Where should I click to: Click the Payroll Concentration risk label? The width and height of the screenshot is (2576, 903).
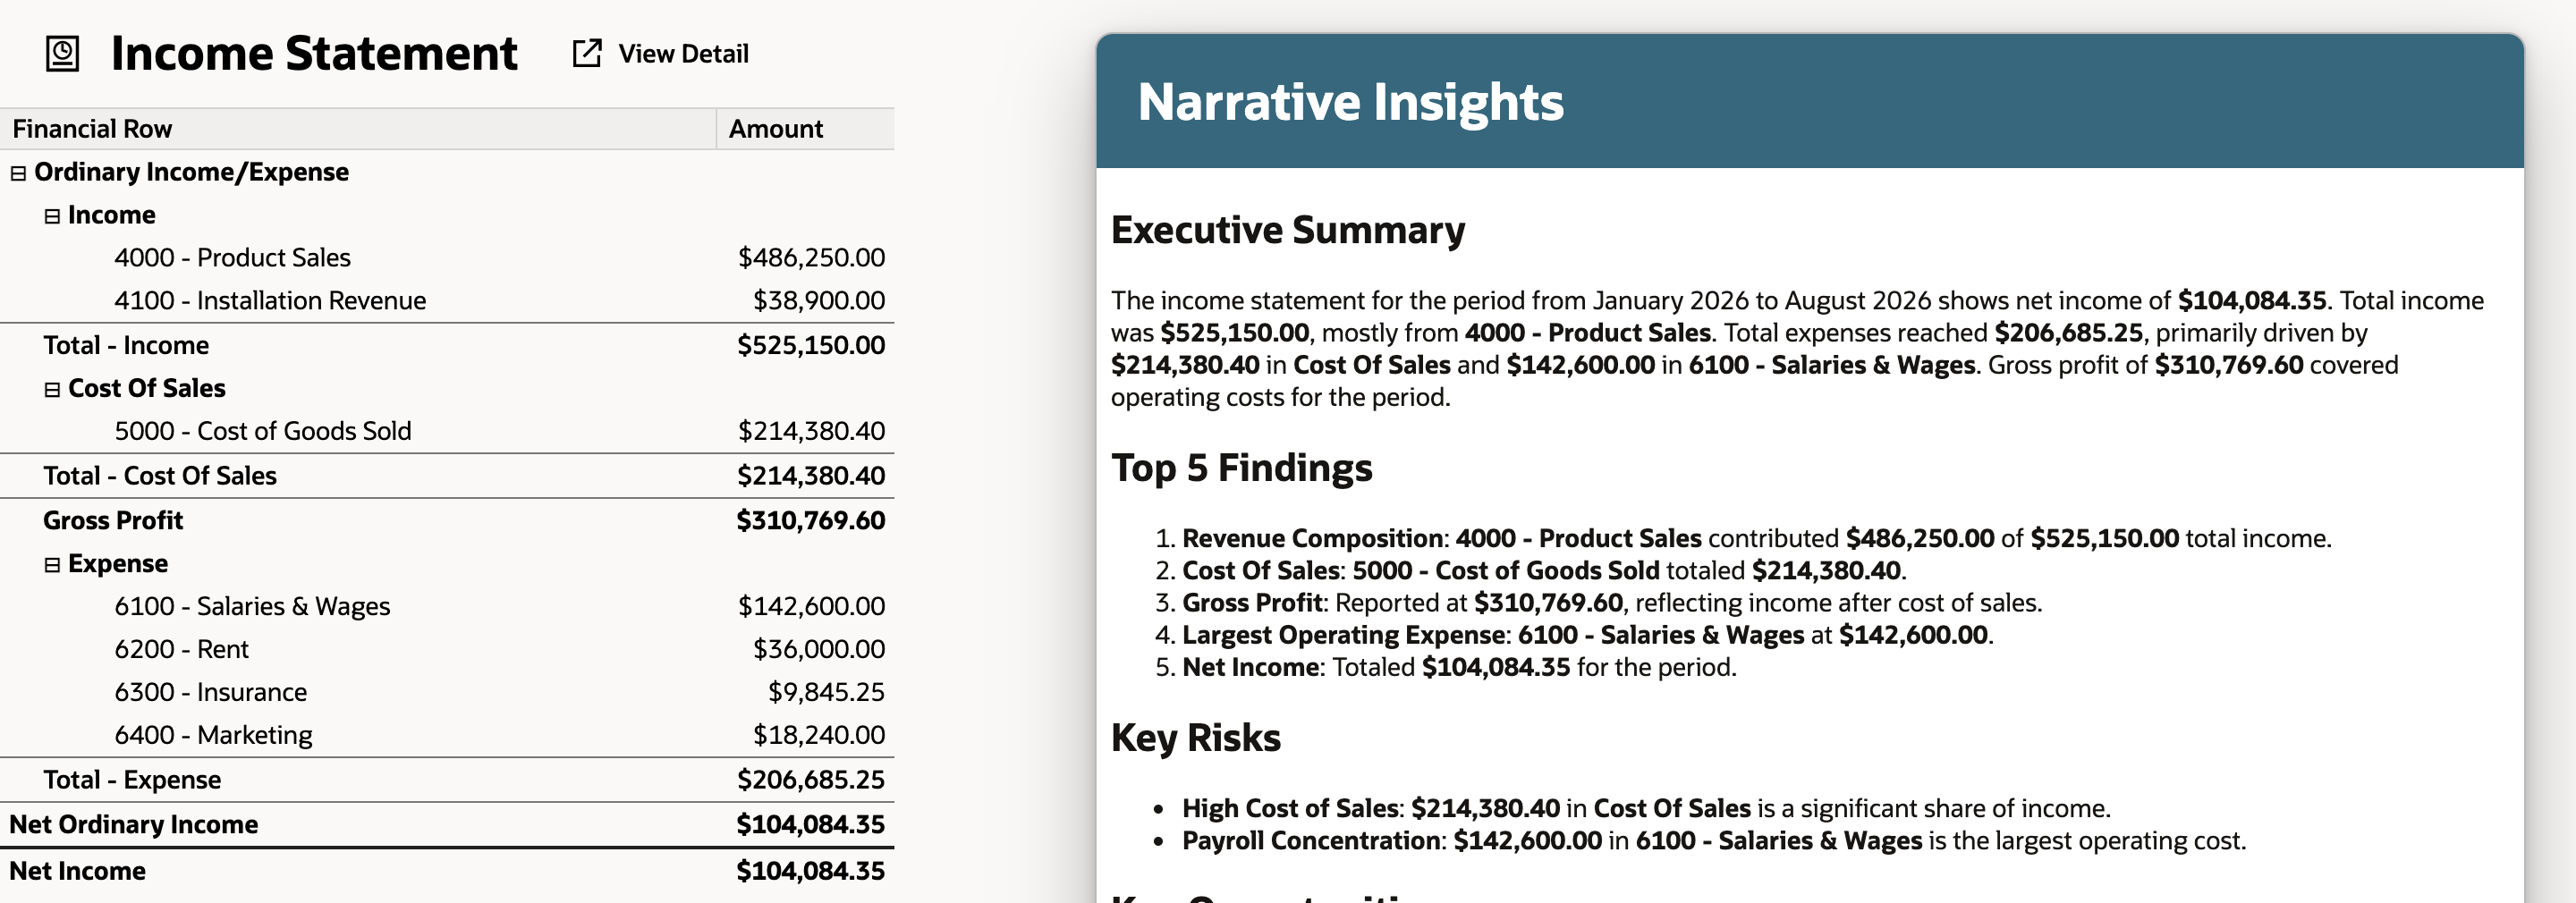click(x=1311, y=841)
